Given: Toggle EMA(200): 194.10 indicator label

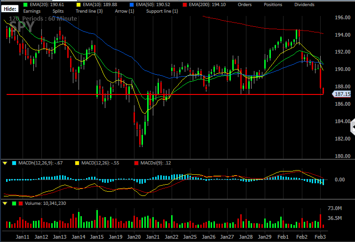Looking at the screenshot, I should (x=207, y=5).
